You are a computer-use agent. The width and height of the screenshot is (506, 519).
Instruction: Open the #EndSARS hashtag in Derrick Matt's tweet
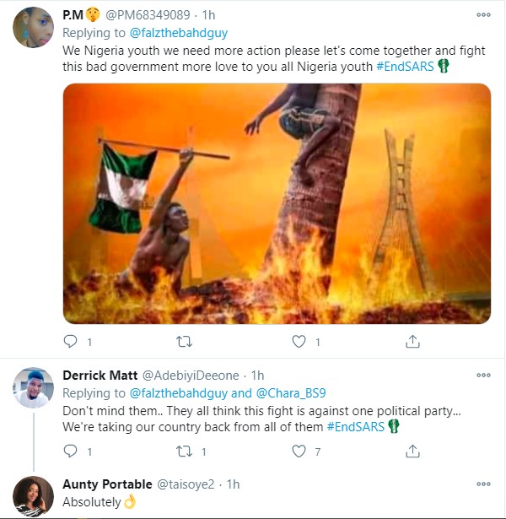pyautogui.click(x=355, y=427)
